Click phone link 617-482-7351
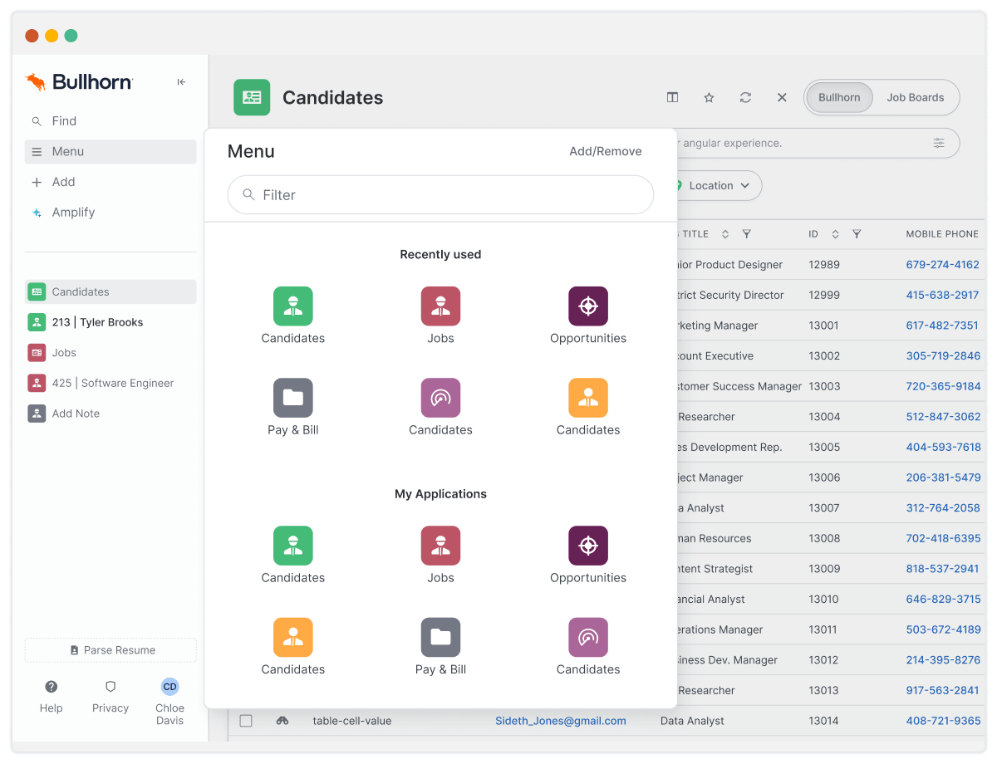 tap(943, 326)
